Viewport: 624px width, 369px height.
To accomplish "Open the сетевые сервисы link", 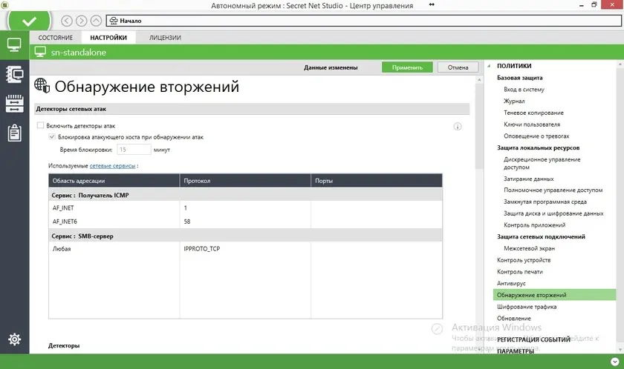I will pos(112,166).
